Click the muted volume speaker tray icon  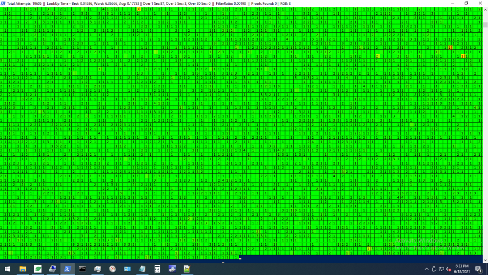point(448,269)
